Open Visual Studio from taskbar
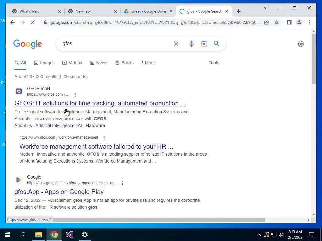322x241 pixels. 69,235
